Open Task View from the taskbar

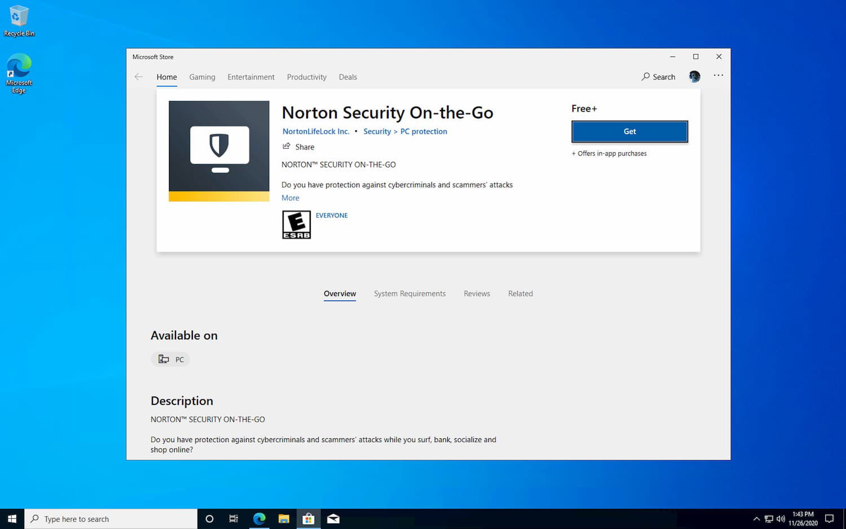point(233,518)
